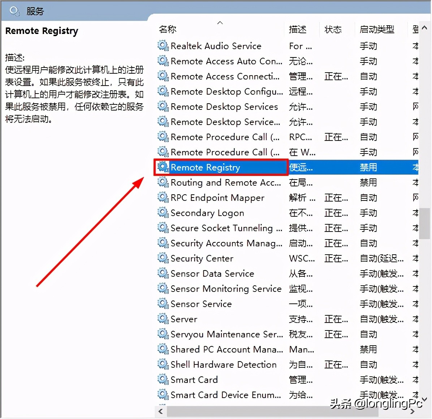
Task: Click 税友... description of Servyou Maintenance Ser...
Action: click(301, 334)
